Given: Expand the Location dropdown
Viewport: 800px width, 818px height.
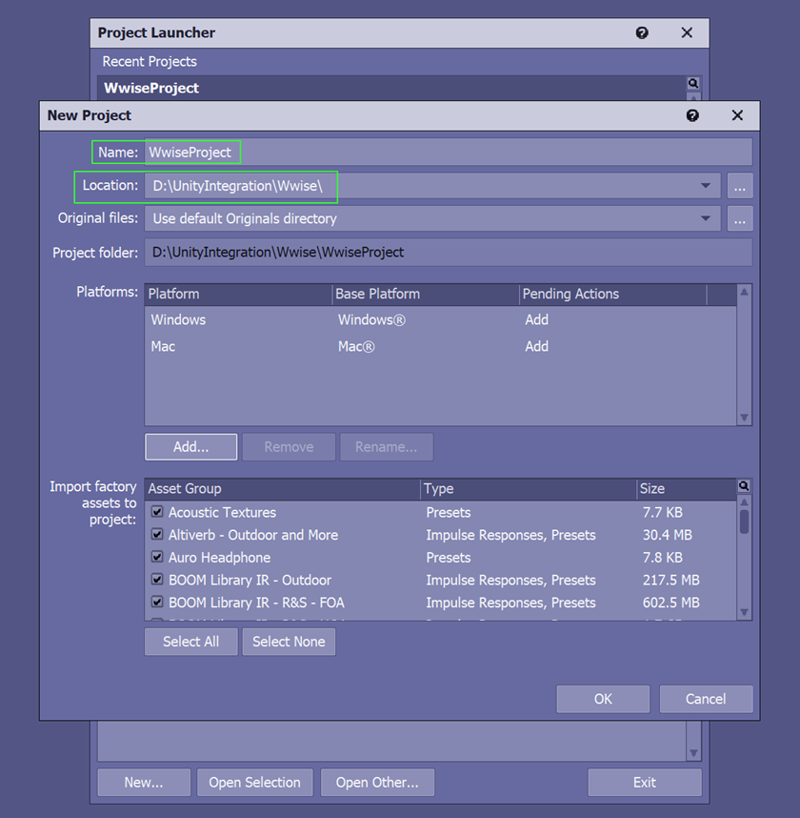Looking at the screenshot, I should click(x=706, y=186).
